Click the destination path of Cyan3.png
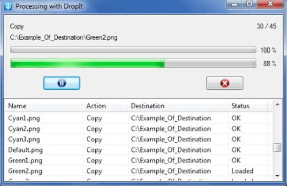This screenshot has width=287, height=186. (171, 140)
